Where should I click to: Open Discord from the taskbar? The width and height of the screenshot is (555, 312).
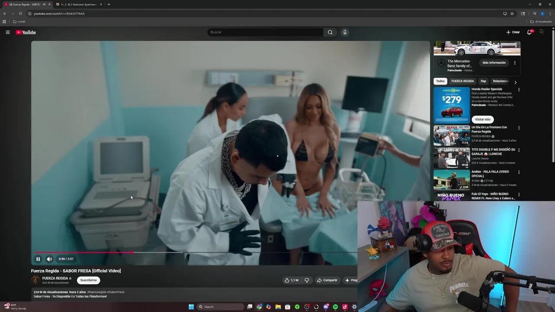coord(326,307)
